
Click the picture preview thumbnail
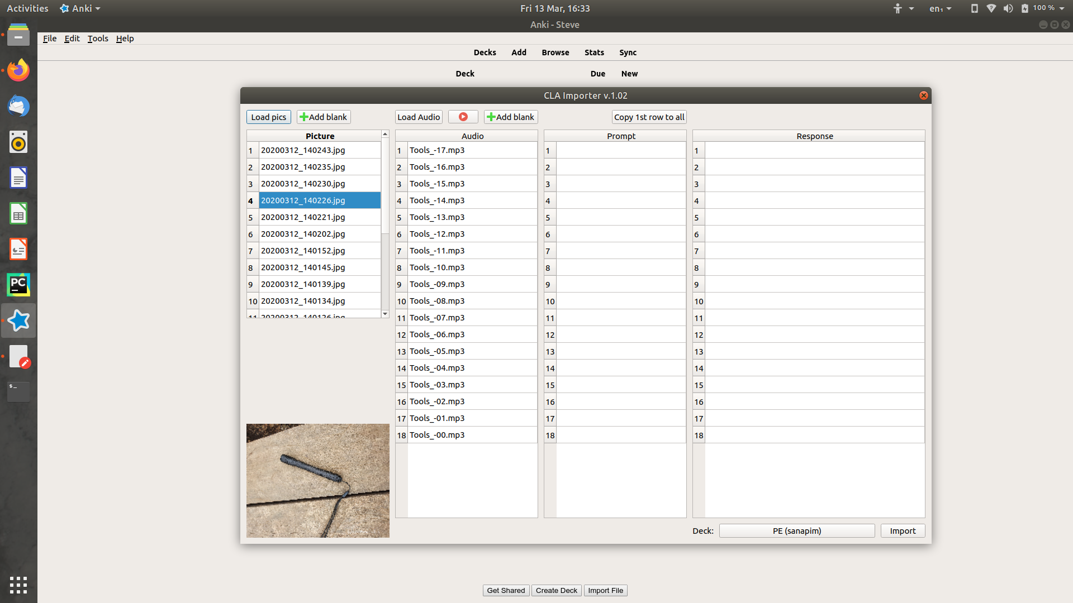pos(317,480)
